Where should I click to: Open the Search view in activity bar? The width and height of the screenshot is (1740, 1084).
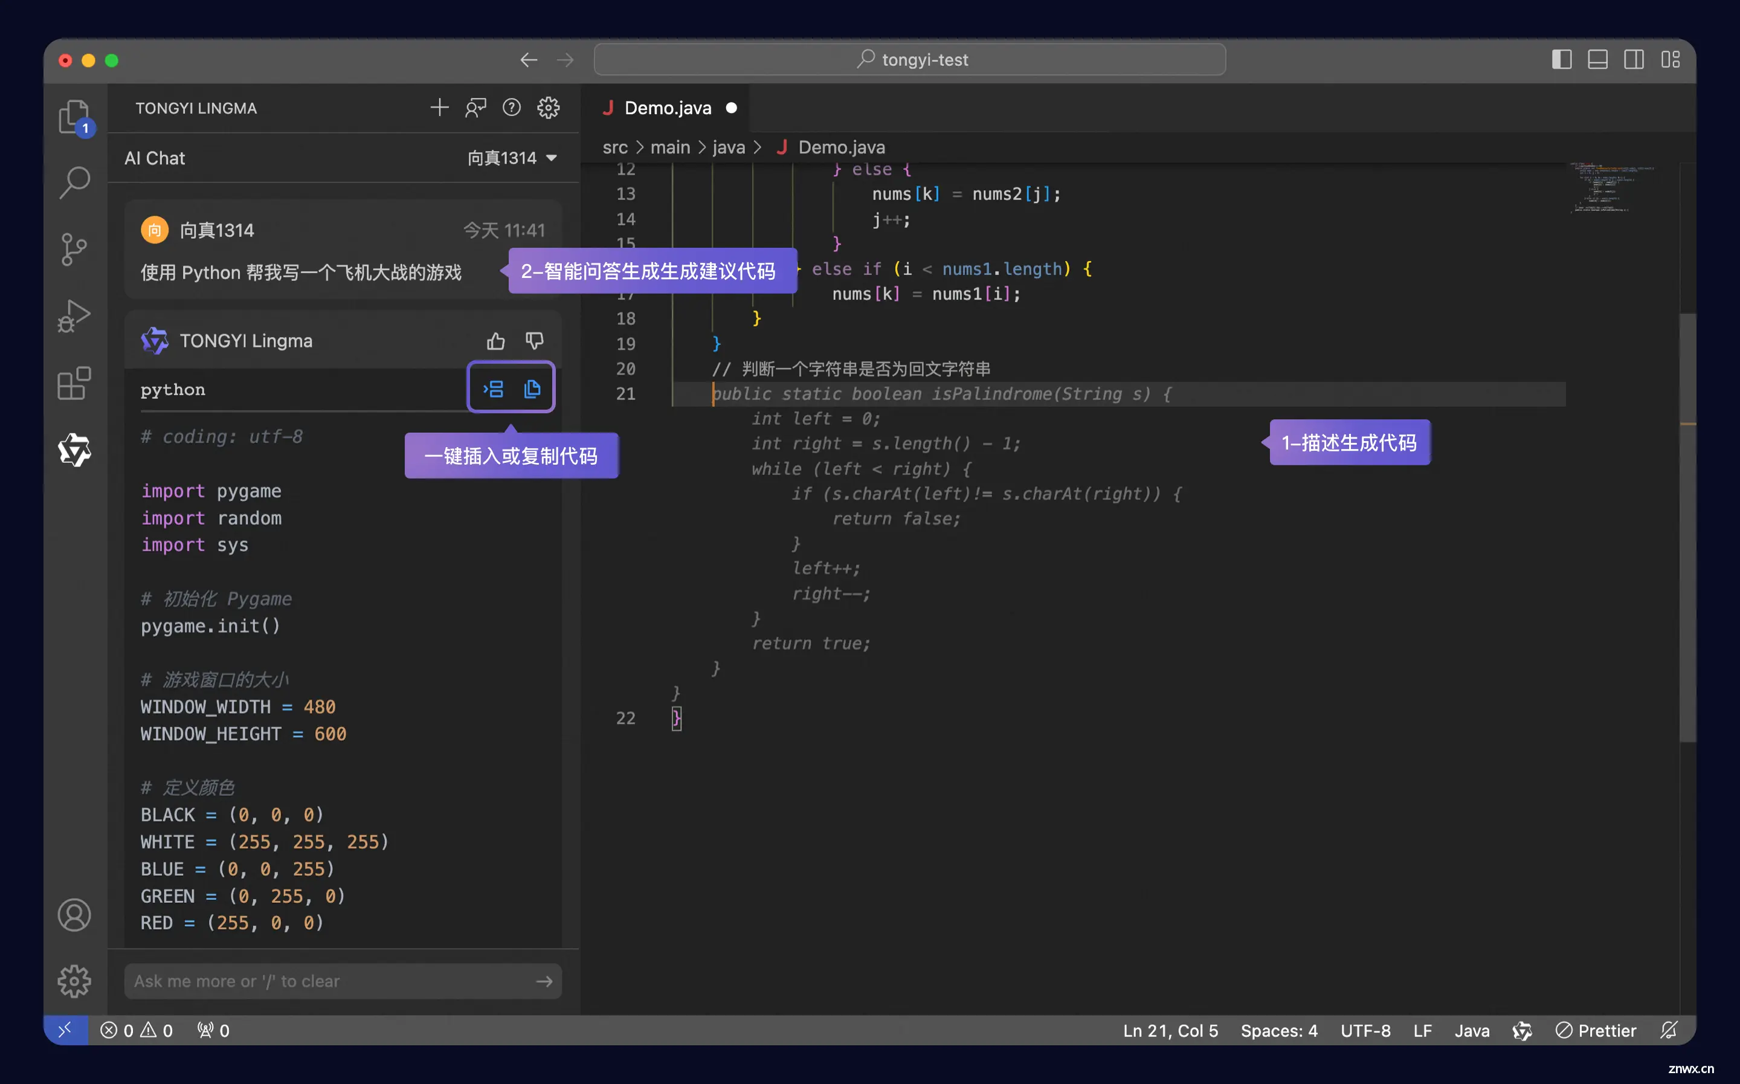(74, 182)
